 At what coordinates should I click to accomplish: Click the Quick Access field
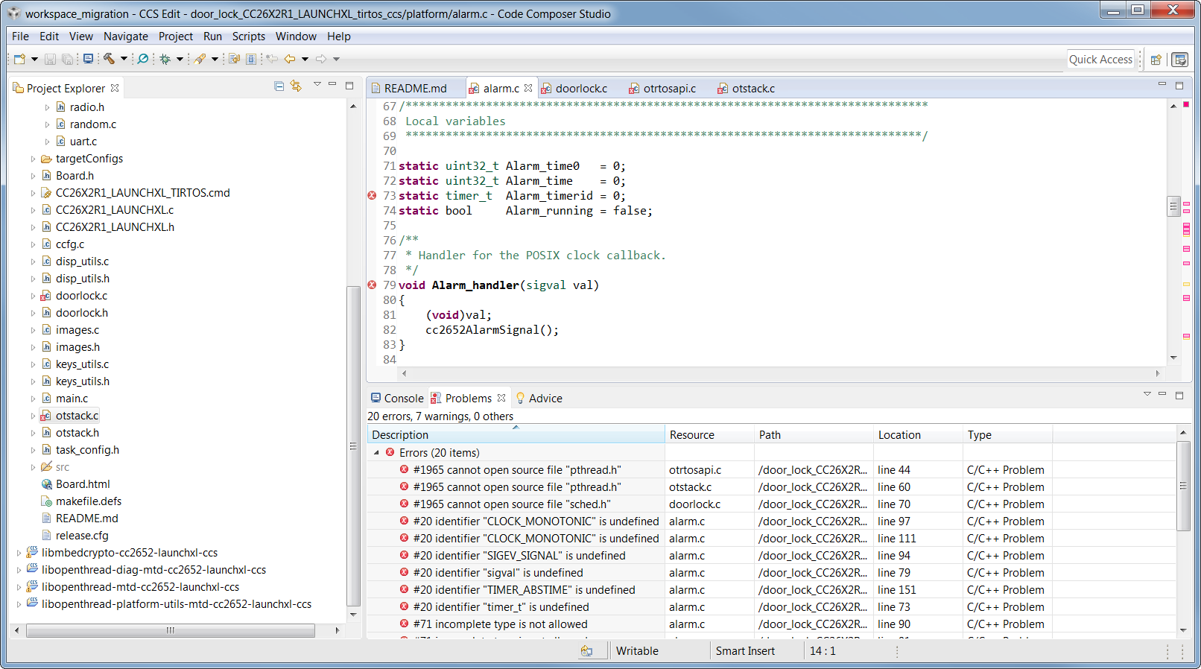1100,60
